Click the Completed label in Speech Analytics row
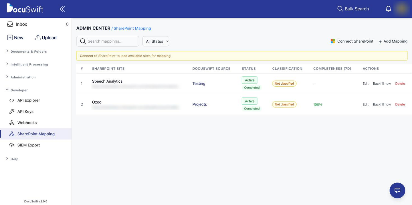This screenshot has width=412, height=205. (252, 87)
